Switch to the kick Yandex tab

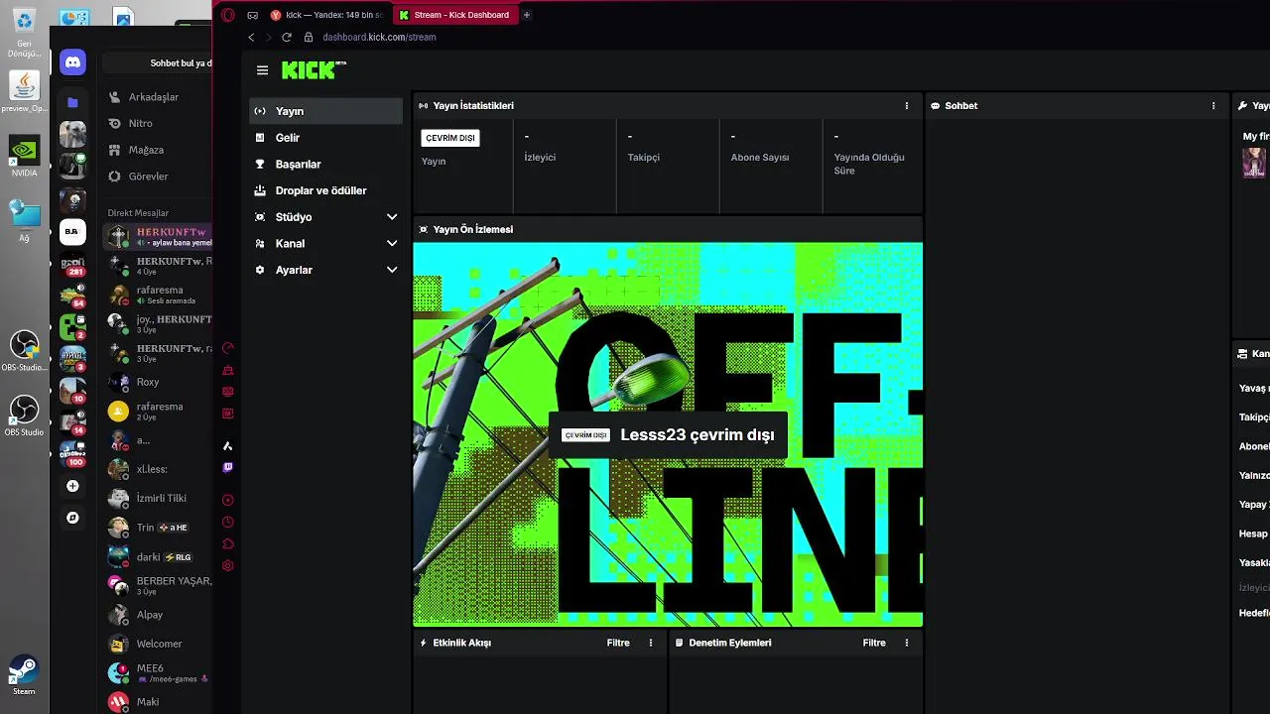tap(326, 15)
